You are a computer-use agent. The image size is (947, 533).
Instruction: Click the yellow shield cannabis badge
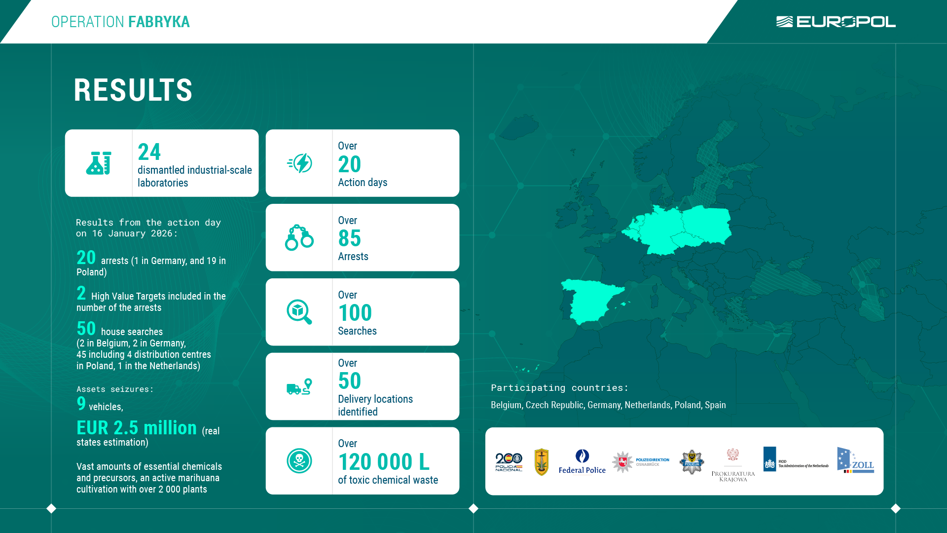point(542,462)
